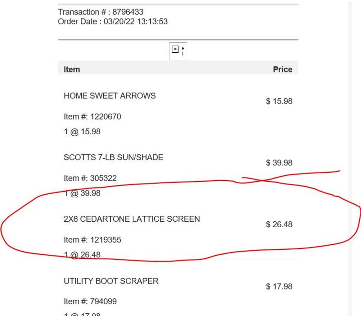Click the 1 @ 15.98 quantity line
Screen dimensions: 361x316
click(82, 132)
